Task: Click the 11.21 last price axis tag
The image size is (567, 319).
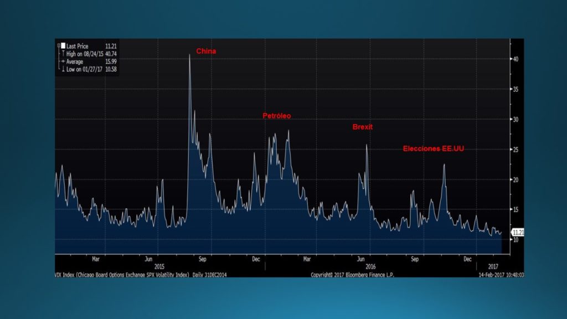Action: [518, 233]
